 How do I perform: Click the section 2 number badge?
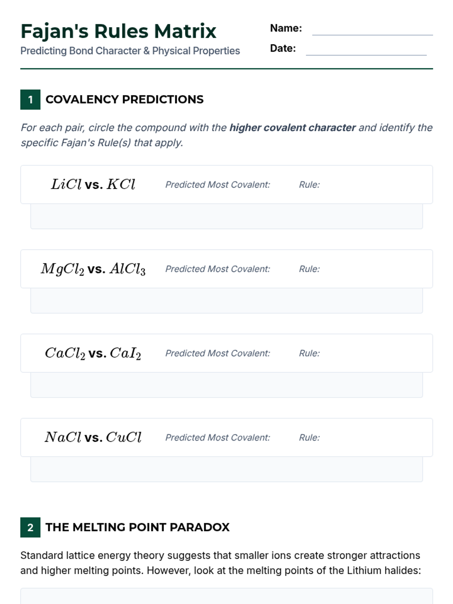coord(30,527)
